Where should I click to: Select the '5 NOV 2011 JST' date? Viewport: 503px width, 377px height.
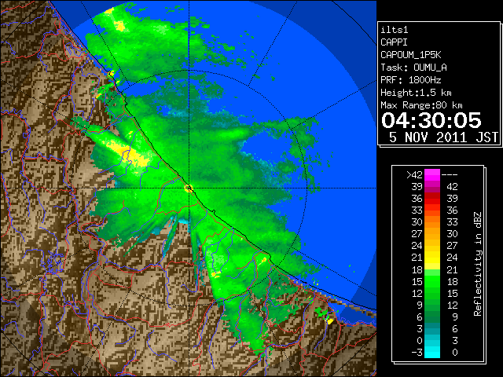tap(443, 137)
